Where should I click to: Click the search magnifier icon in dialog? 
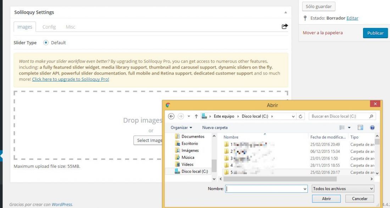[371, 116]
